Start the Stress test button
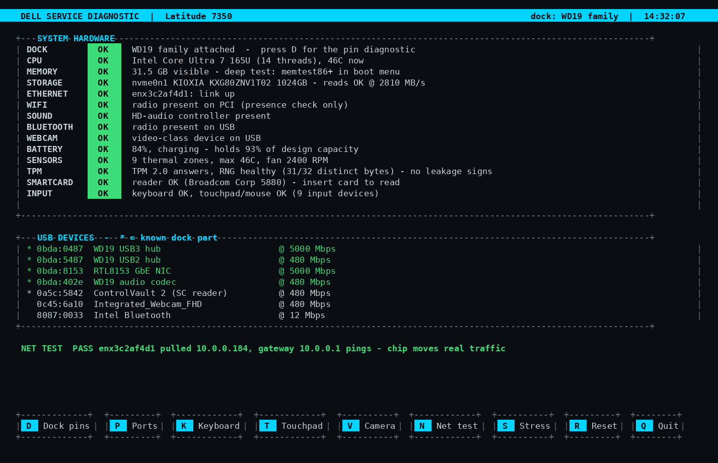The image size is (718, 463). 524,426
